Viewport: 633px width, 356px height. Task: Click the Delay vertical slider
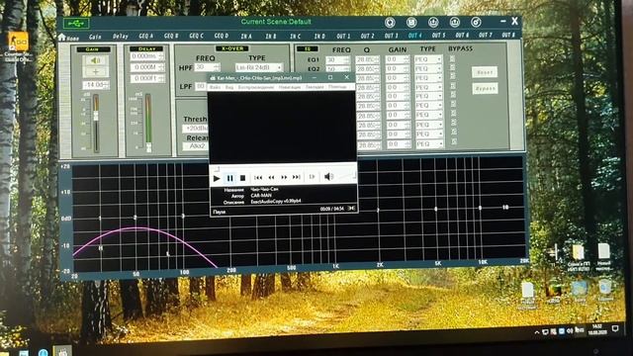pyautogui.click(x=148, y=123)
